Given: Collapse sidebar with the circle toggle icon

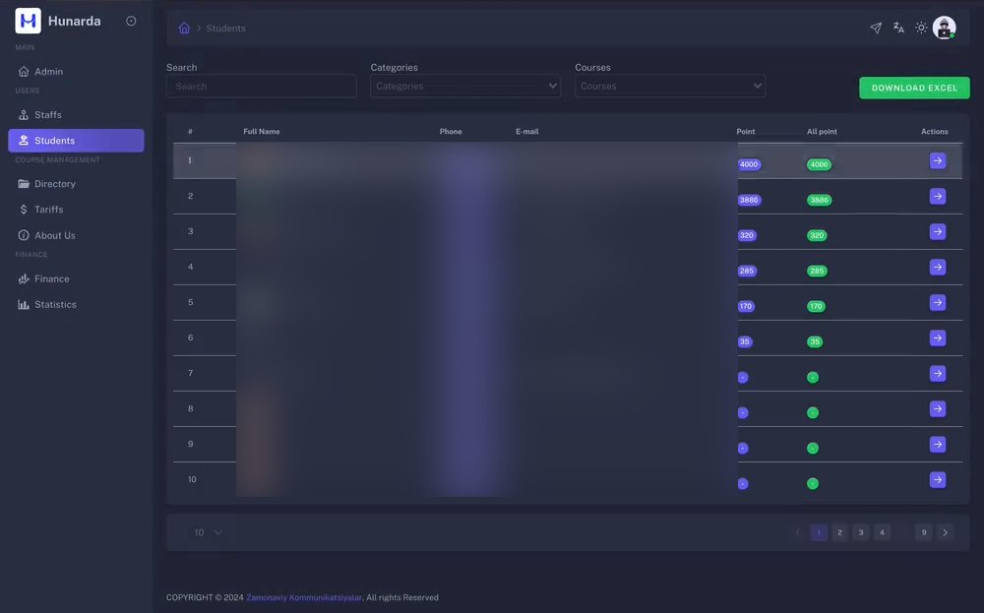Looking at the screenshot, I should [131, 21].
